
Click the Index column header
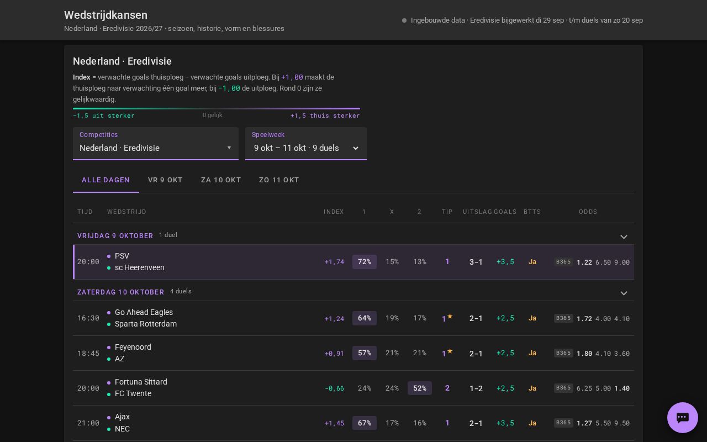[334, 212]
